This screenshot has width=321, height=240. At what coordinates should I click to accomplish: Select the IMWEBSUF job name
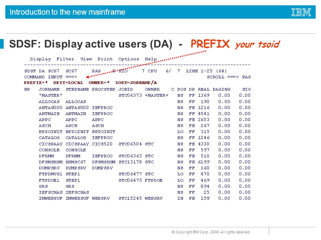[50, 198]
